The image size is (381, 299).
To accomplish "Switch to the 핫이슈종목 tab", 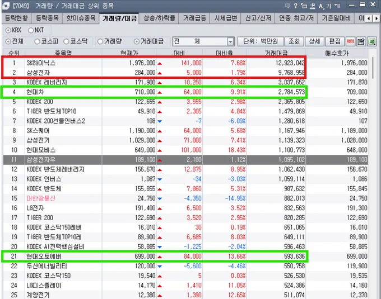I will [81, 18].
